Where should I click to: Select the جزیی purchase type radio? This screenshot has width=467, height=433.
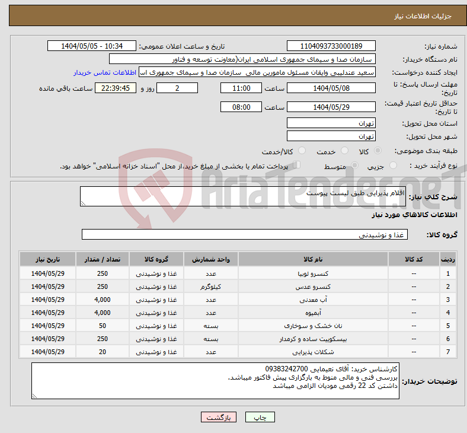pos(393,165)
